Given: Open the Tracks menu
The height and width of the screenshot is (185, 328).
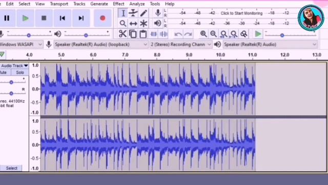Looking at the screenshot, I should [79, 4].
